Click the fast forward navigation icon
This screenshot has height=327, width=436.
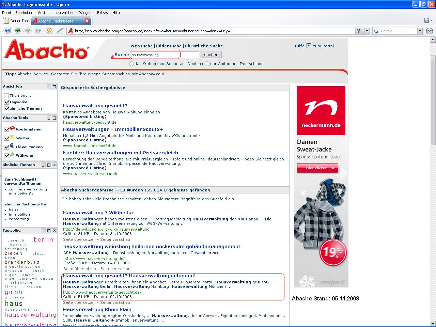point(39,31)
